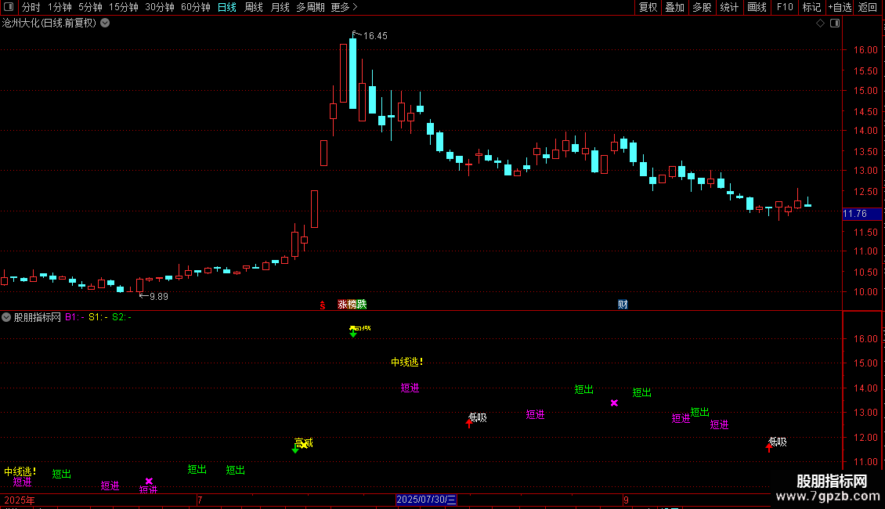The width and height of the screenshot is (885, 509).
Task: Switch to 周线 weekly chart
Action: tap(254, 7)
